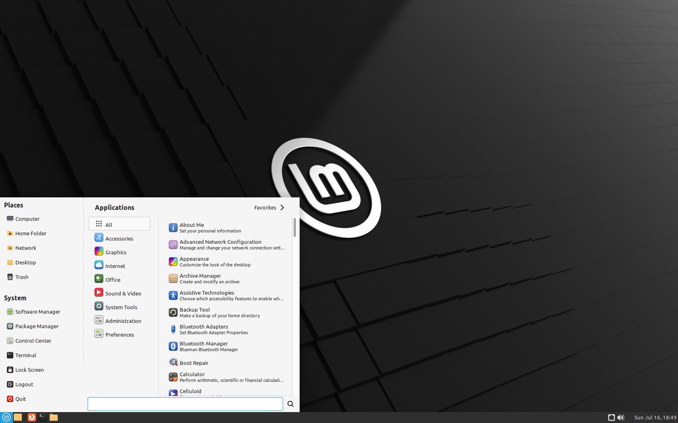This screenshot has width=678, height=423.
Task: Close the menu via the Mint logo button
Action: tap(6, 417)
